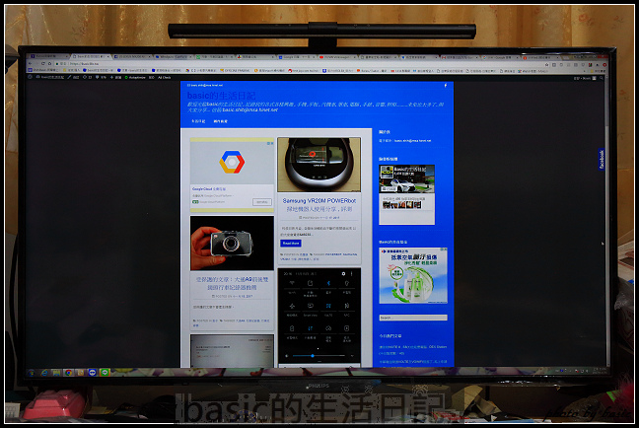
Task: Click the second blog navigation menu item
Action: click(221, 121)
